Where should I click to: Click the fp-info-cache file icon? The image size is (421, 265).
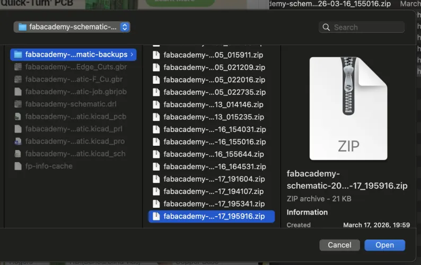click(18, 166)
